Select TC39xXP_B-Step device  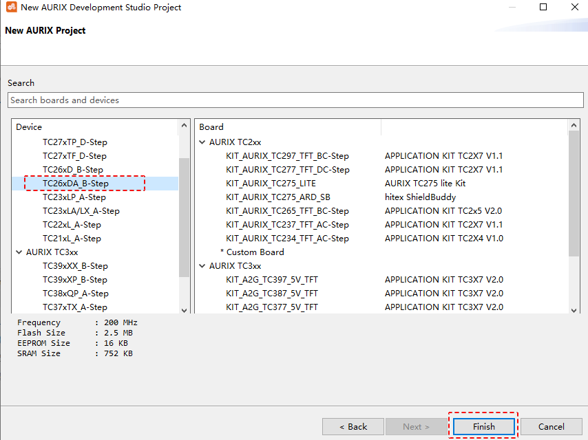pos(75,280)
